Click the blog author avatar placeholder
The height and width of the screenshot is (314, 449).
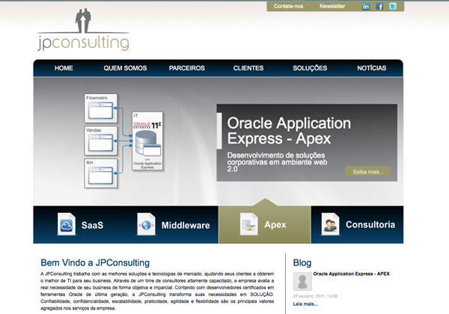click(302, 281)
